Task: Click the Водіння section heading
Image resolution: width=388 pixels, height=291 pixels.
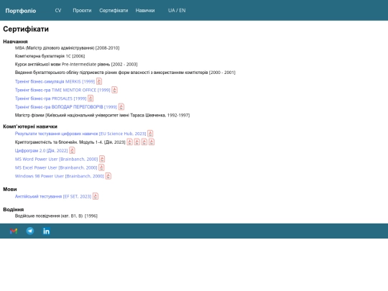Action: 14,209
